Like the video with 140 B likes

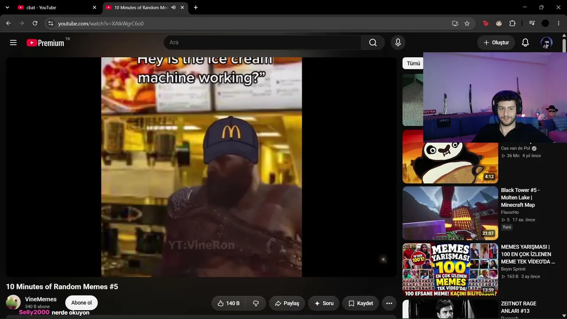click(229, 303)
